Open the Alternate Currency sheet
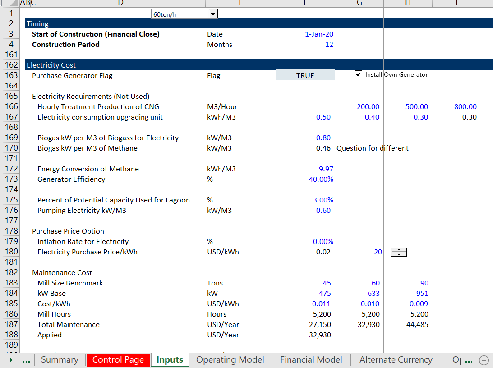The image size is (493, 368). pyautogui.click(x=396, y=360)
